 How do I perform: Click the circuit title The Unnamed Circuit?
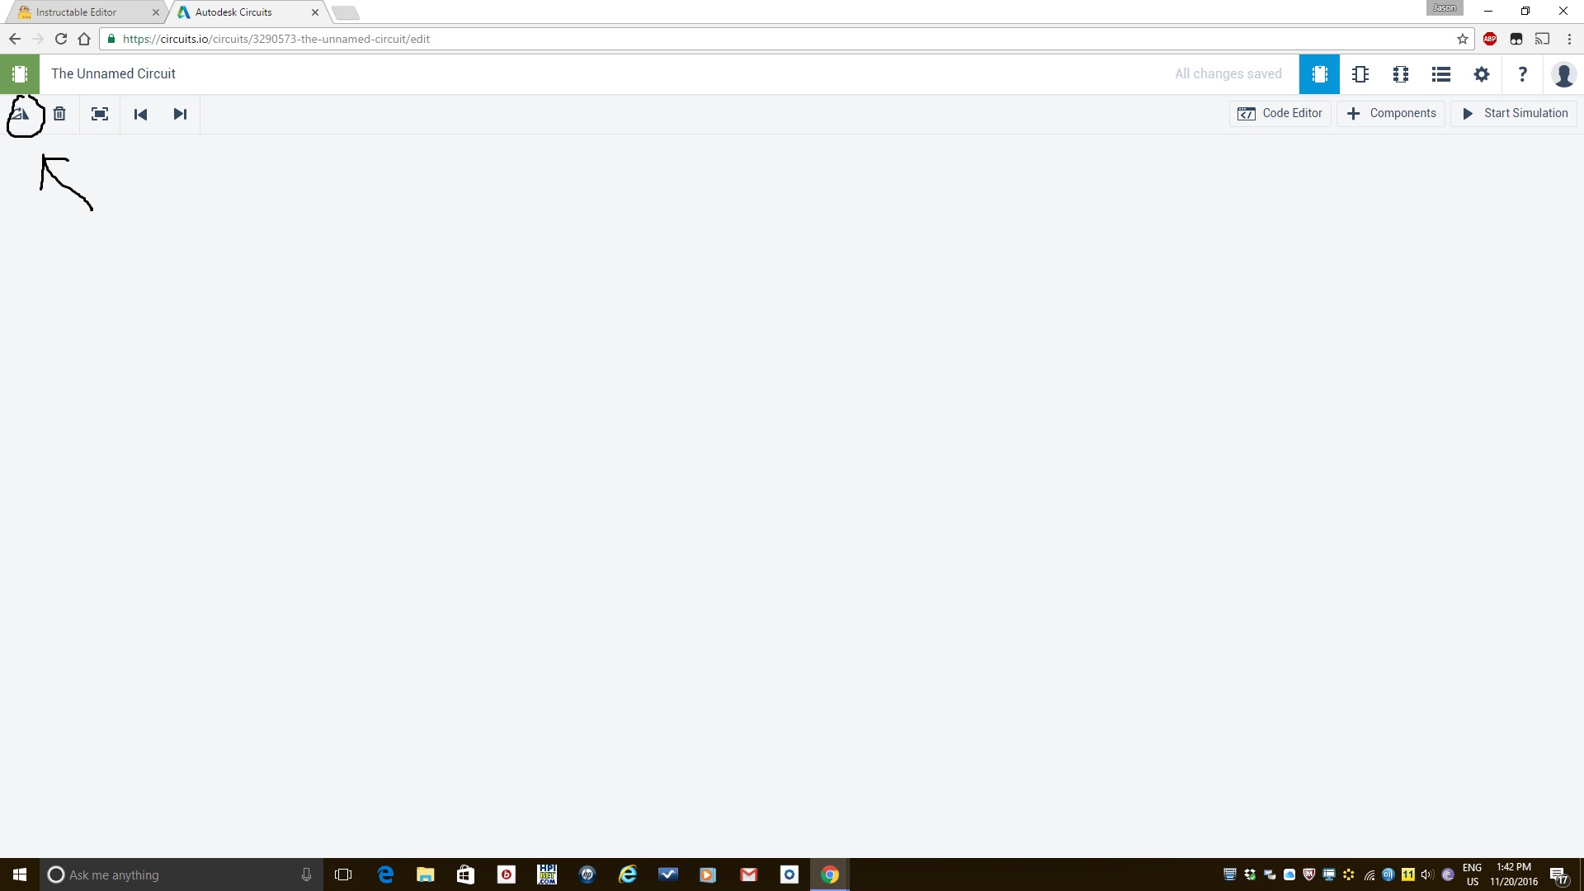coord(113,73)
